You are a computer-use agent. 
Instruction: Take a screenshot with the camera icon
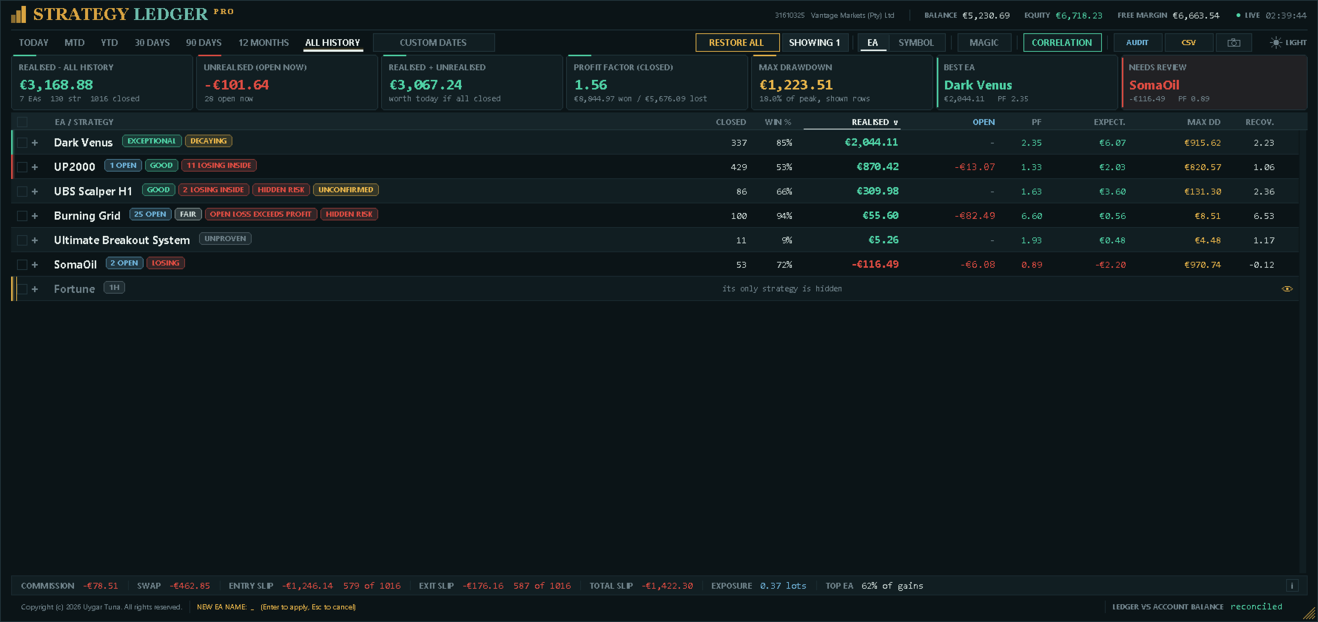[x=1234, y=43]
